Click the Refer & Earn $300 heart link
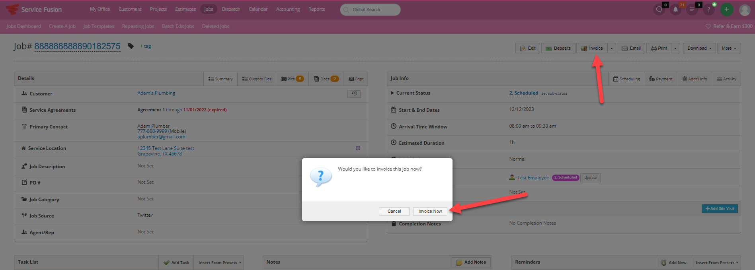Screen dimensions: 755x270 tap(729, 26)
